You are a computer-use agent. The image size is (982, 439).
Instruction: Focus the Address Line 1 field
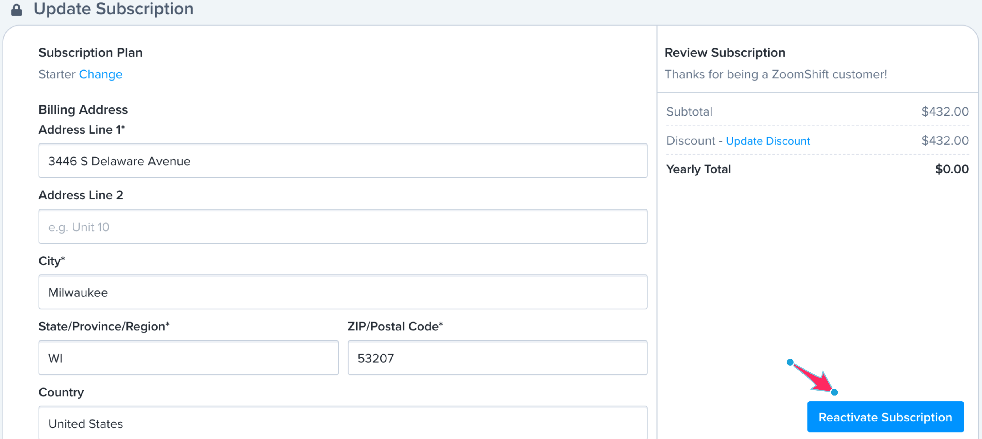click(342, 161)
